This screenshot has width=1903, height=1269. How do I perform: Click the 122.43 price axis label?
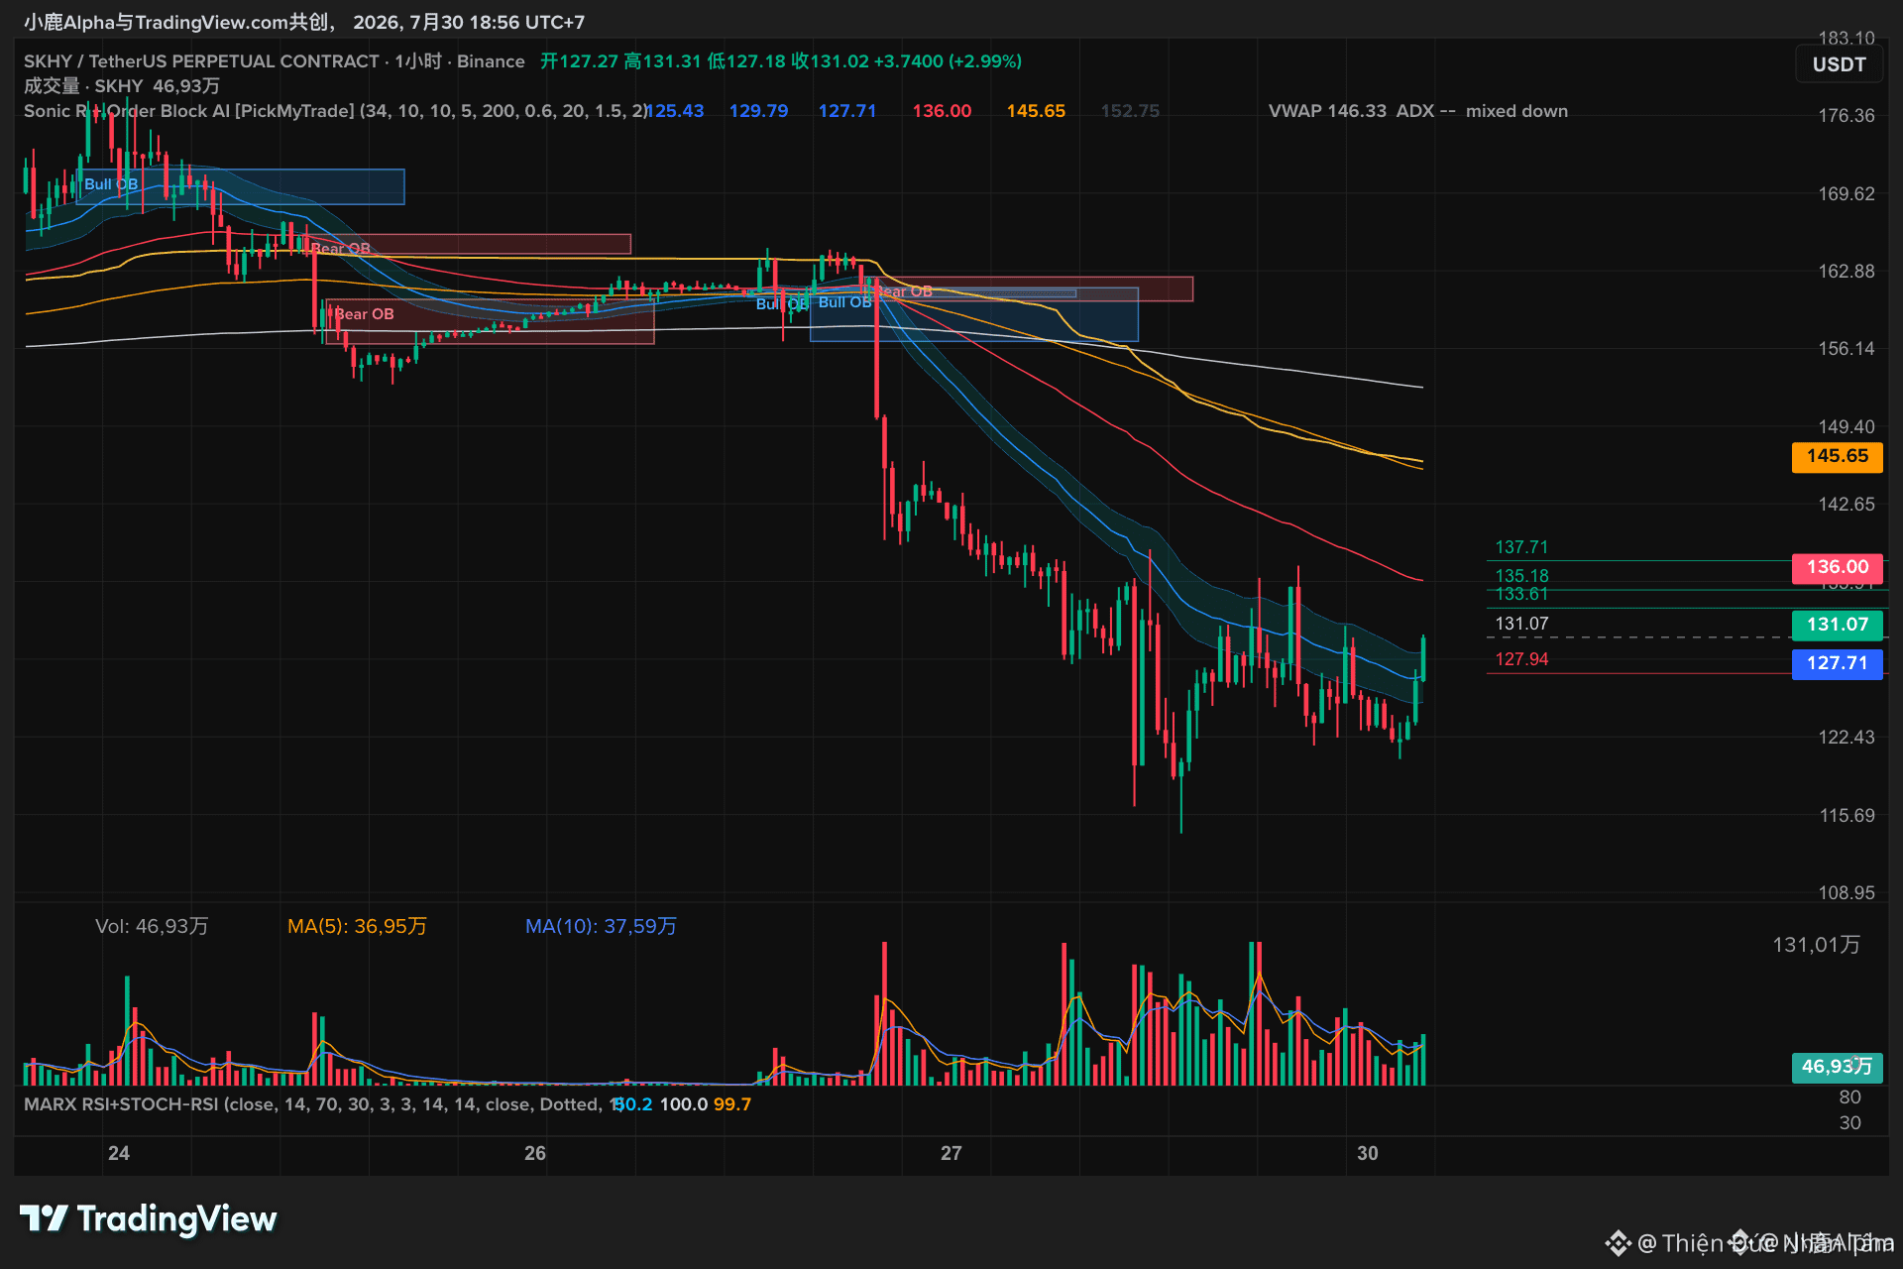point(1847,738)
